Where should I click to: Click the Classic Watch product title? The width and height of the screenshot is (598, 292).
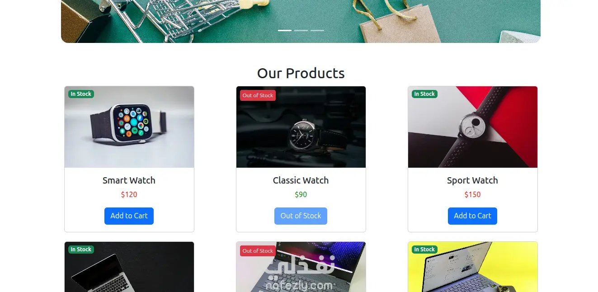tap(301, 180)
